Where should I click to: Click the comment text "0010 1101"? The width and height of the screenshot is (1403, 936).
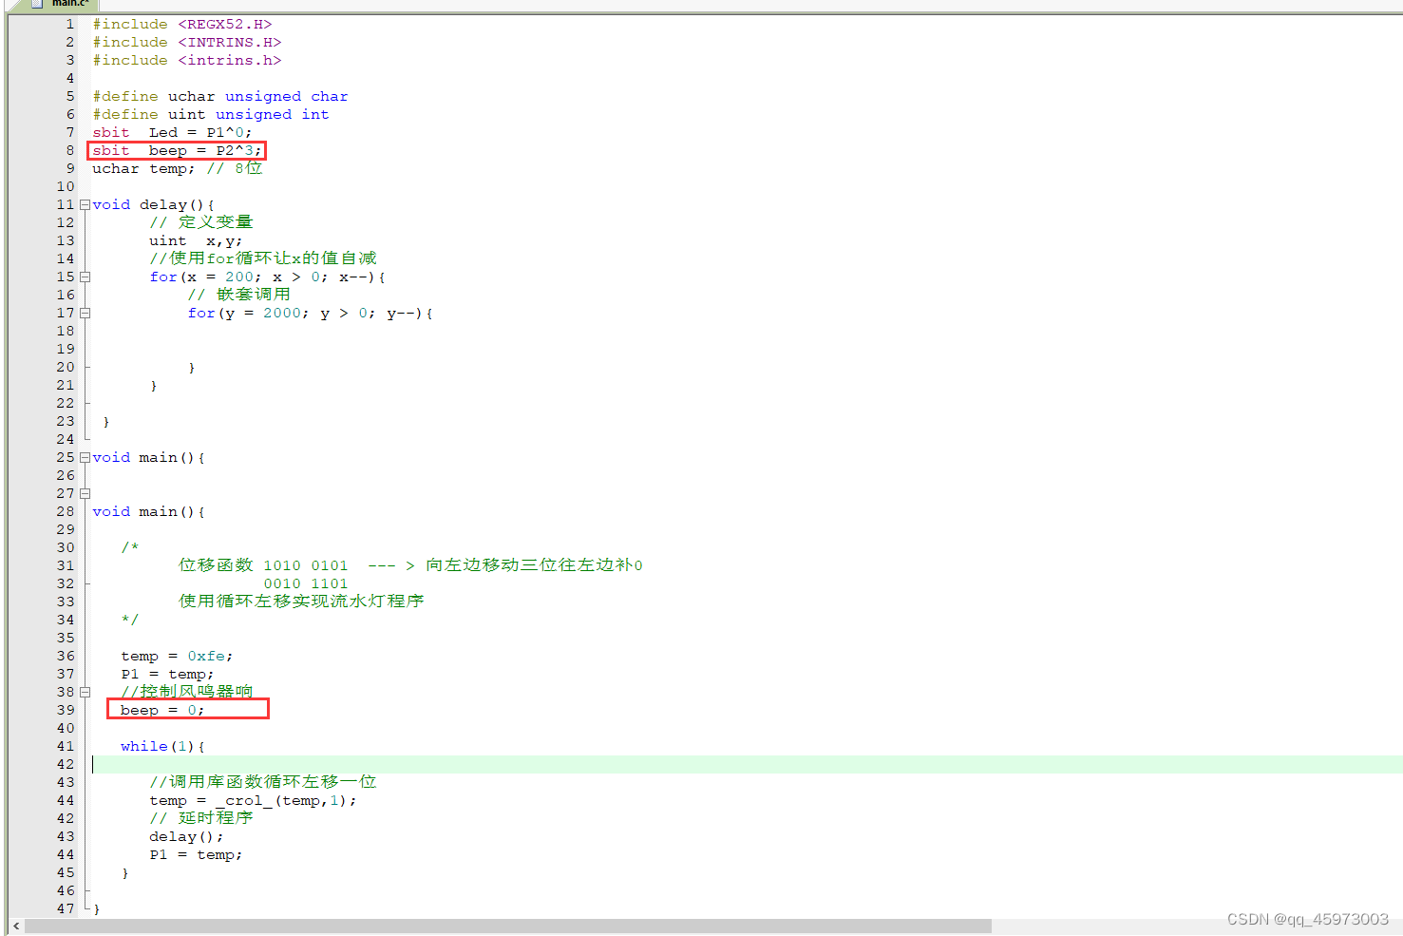[306, 583]
